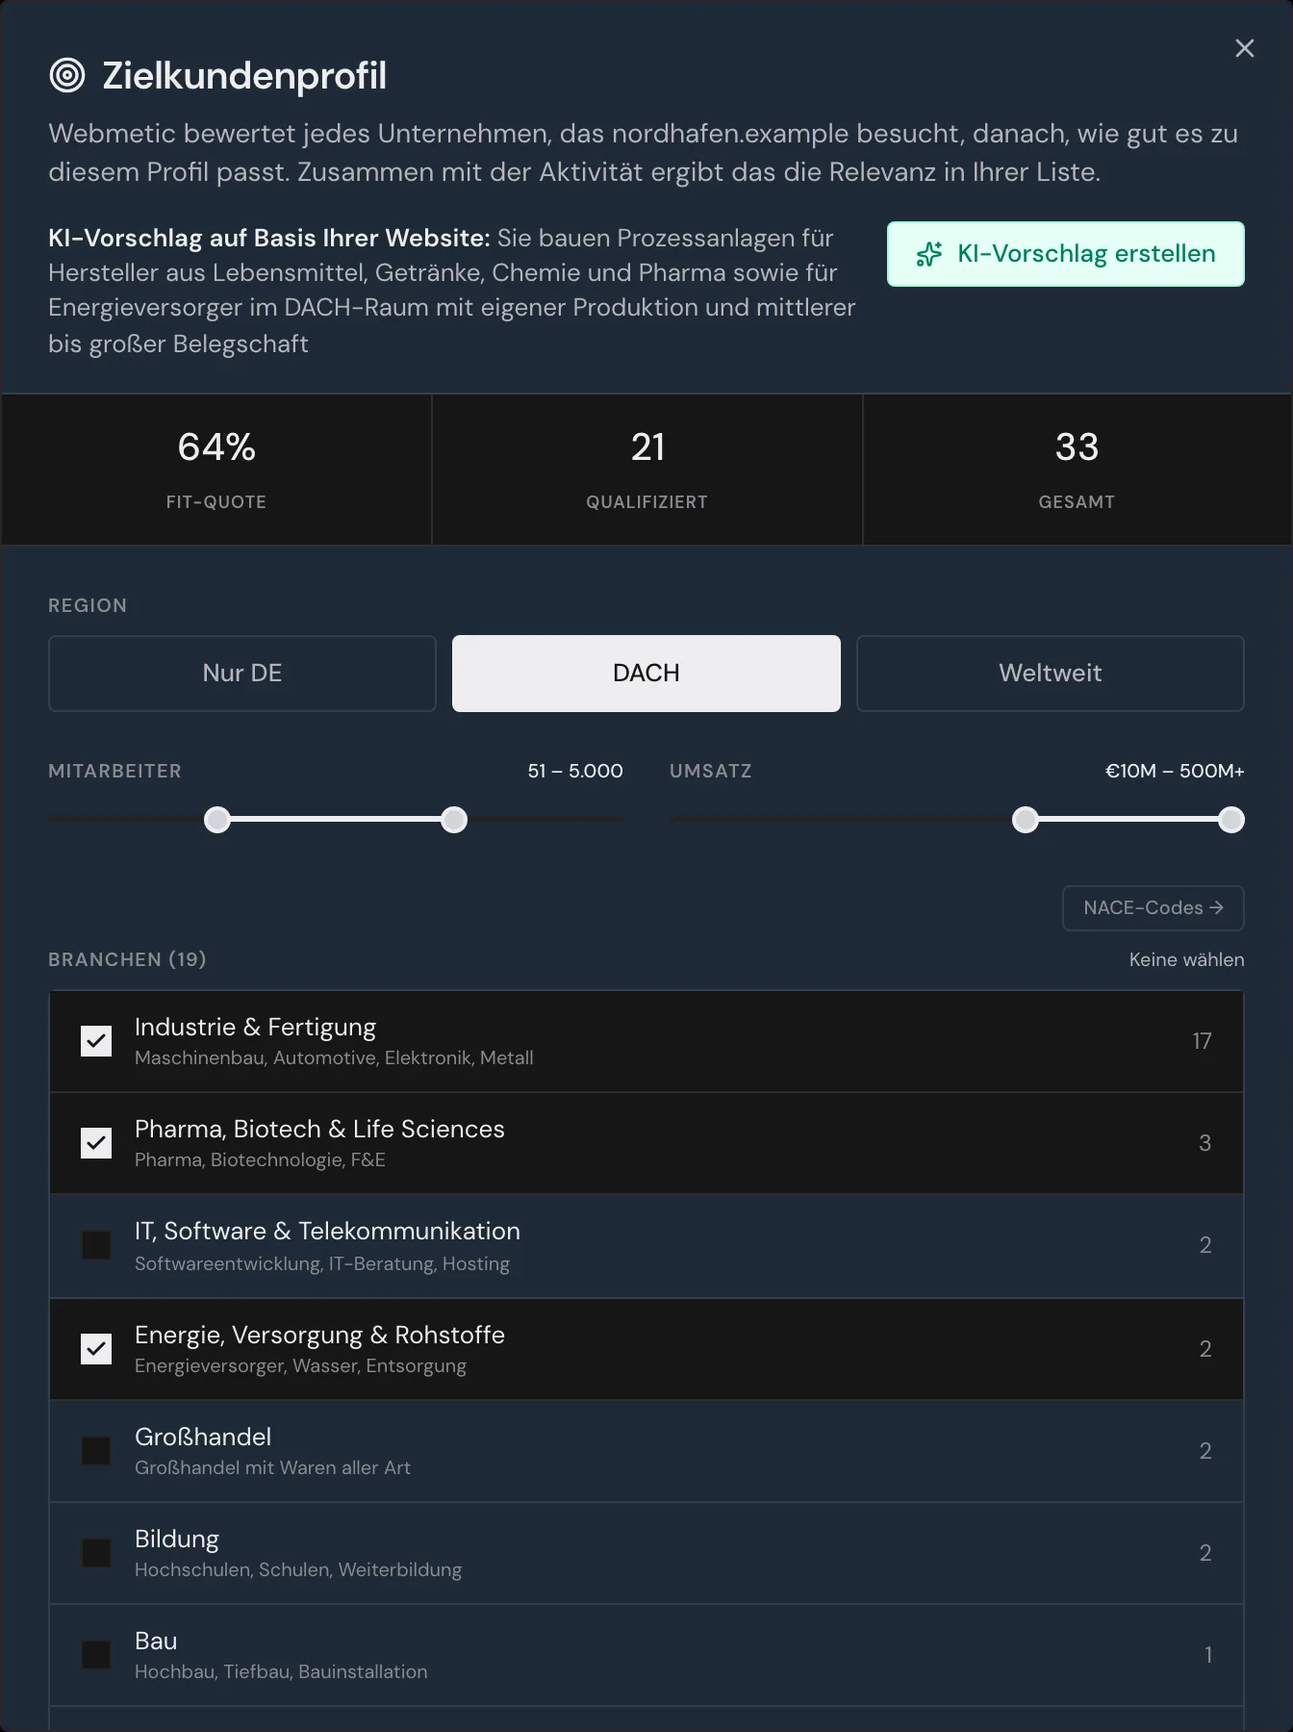
Task: Click 'Hochbau, Tiefbau, Bauinstallation' subtitle
Action: 281,1671
